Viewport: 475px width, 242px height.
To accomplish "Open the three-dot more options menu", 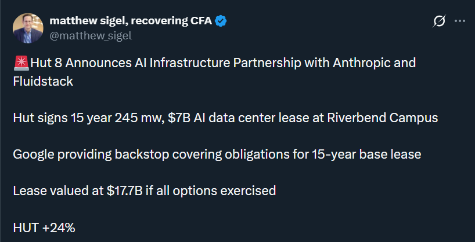I will tap(459, 21).
